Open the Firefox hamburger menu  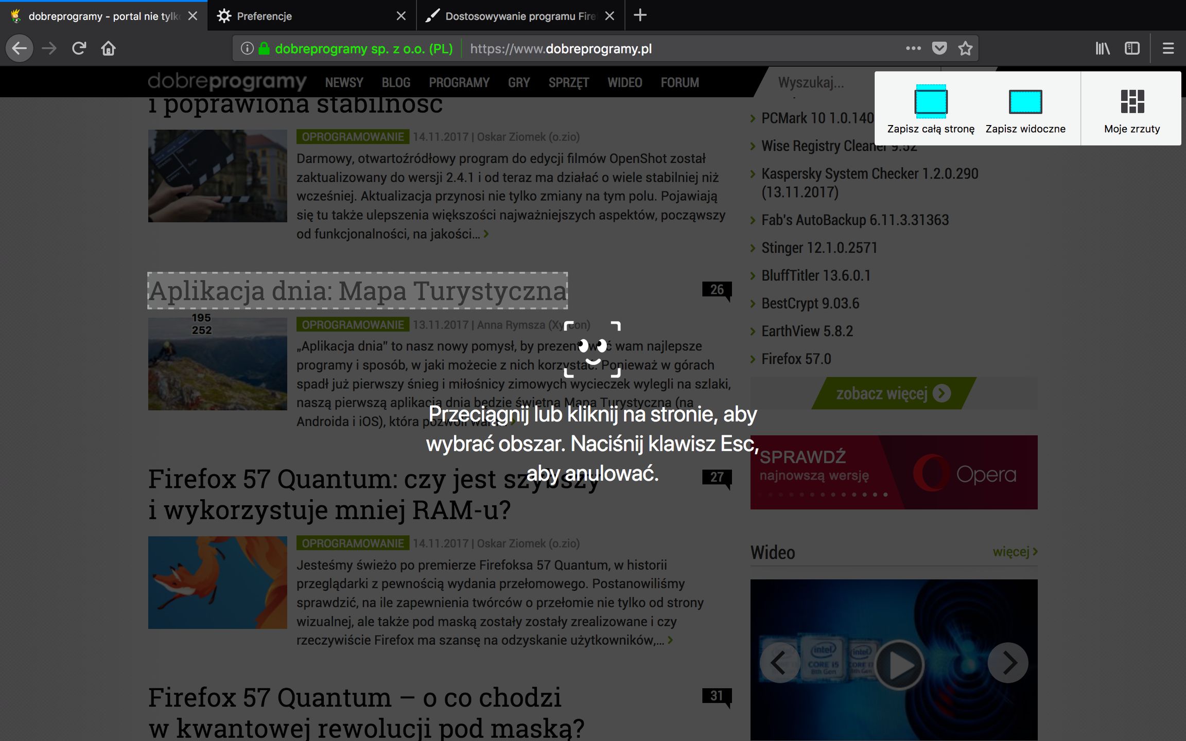[x=1167, y=48]
